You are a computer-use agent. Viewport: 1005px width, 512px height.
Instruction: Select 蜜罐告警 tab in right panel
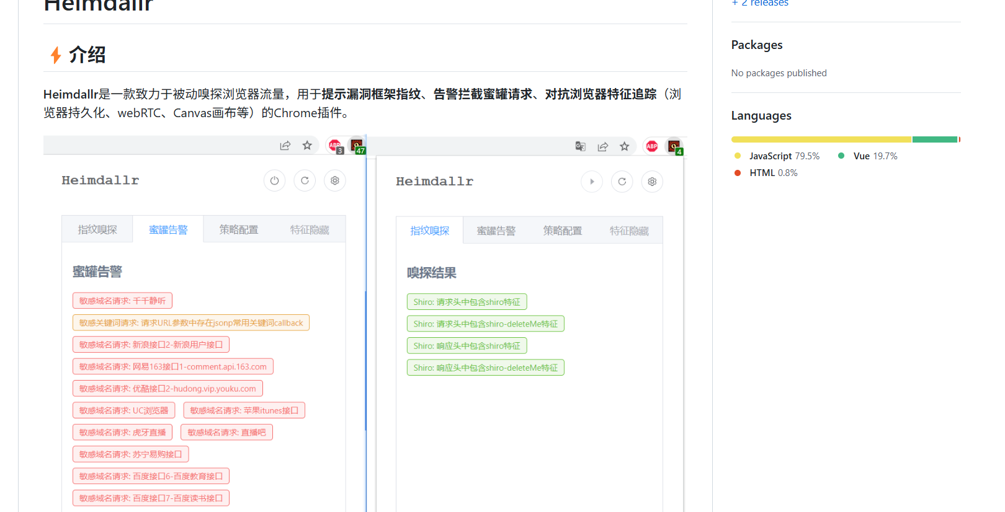pos(496,231)
